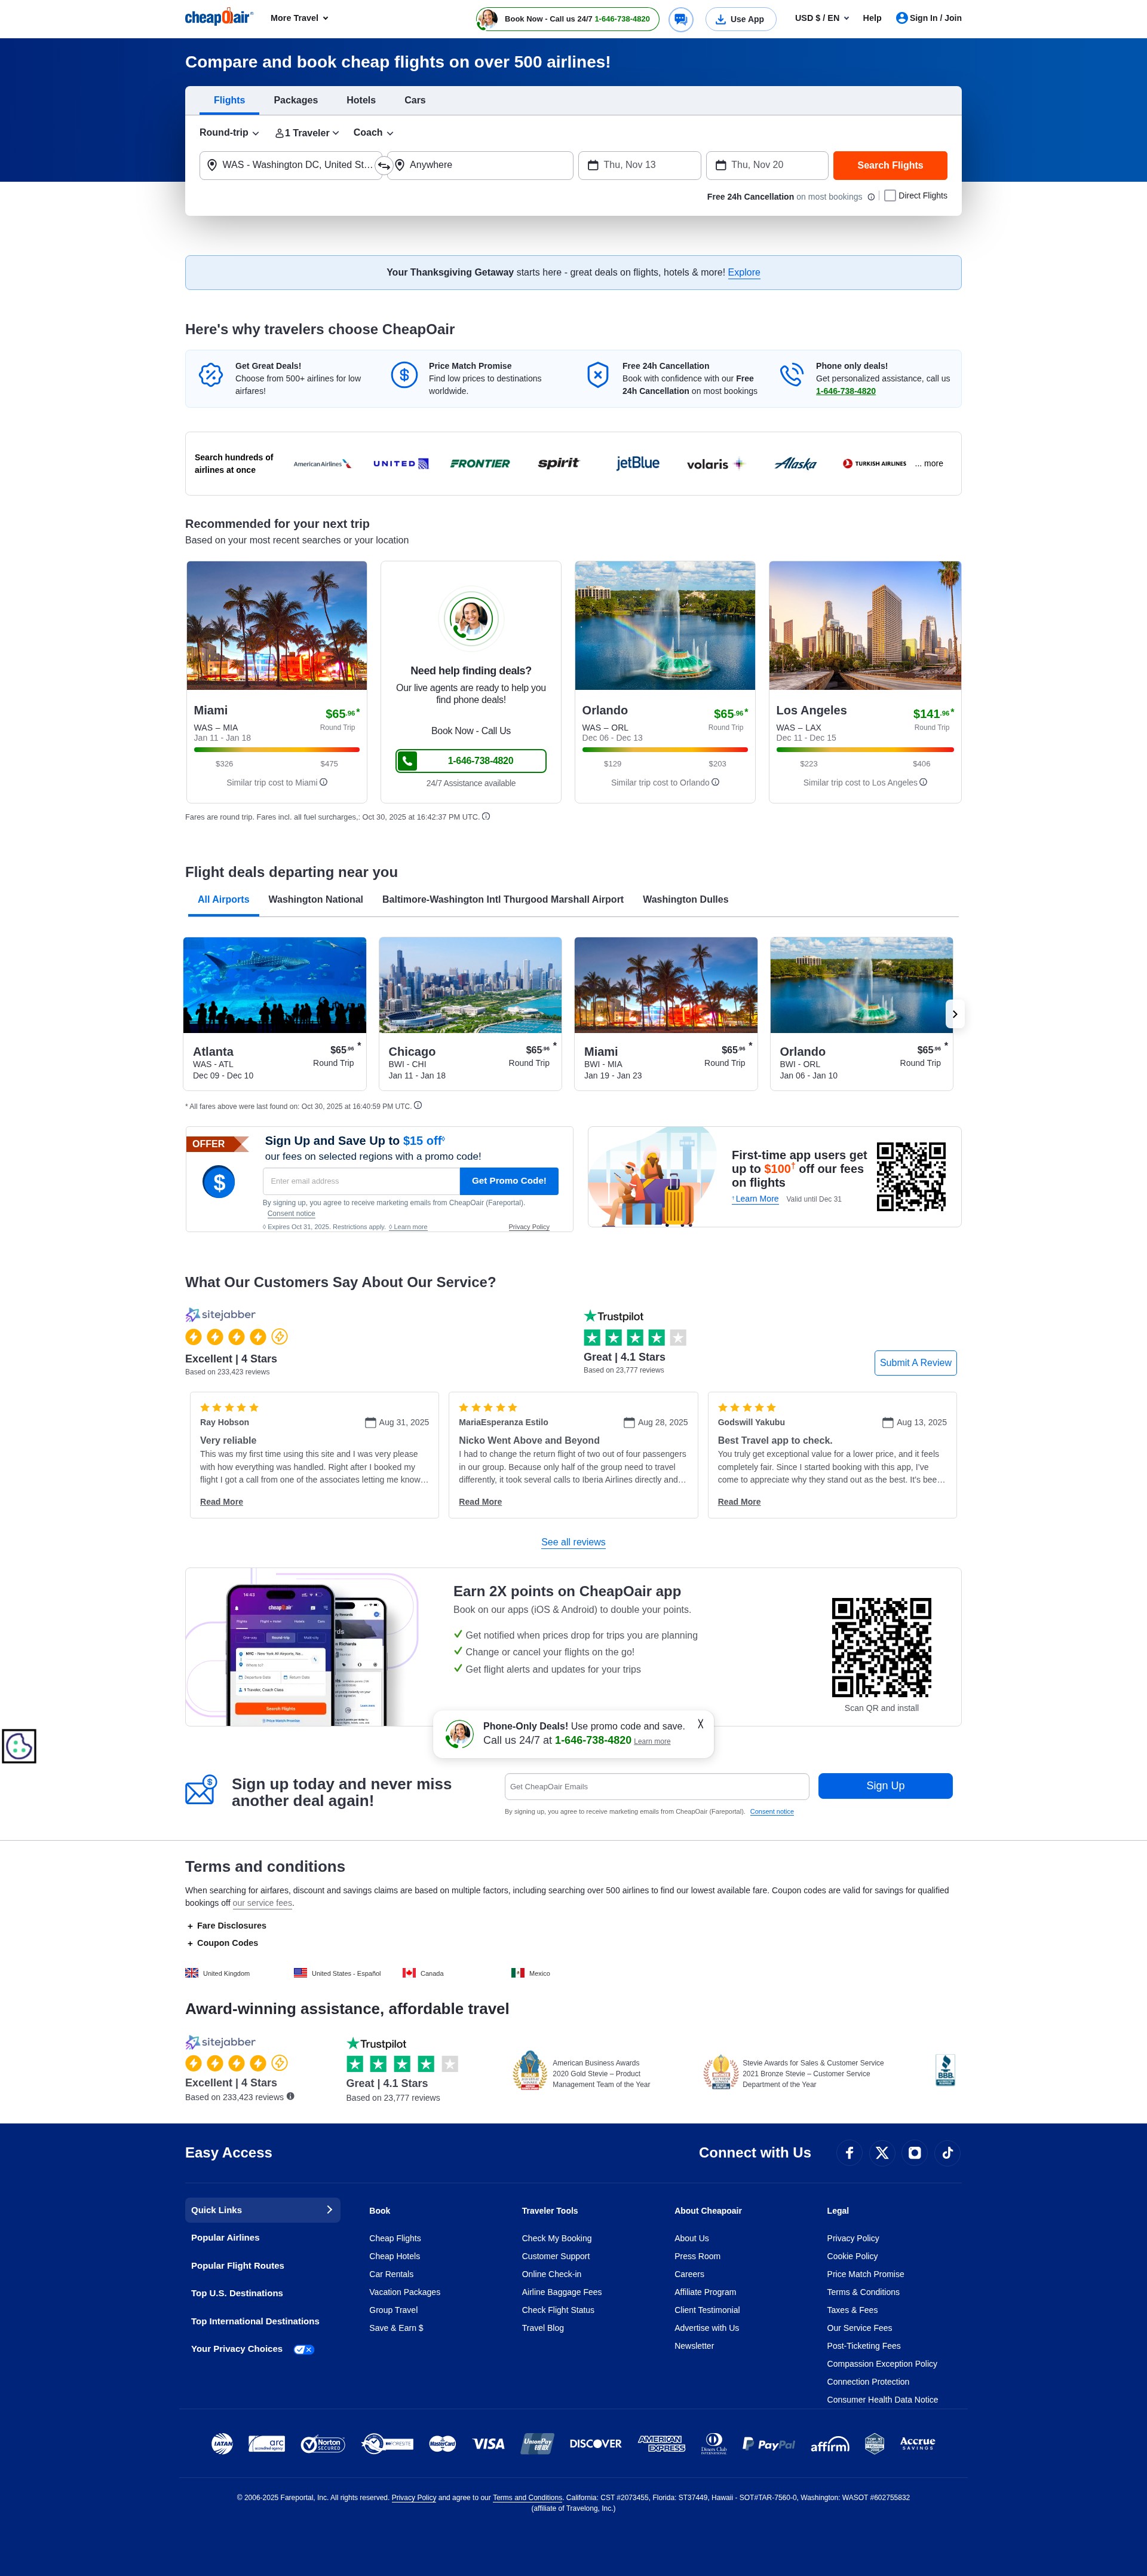Open the 1 Traveler dropdown
Viewport: 1147px width, 2576px height.
click(306, 133)
